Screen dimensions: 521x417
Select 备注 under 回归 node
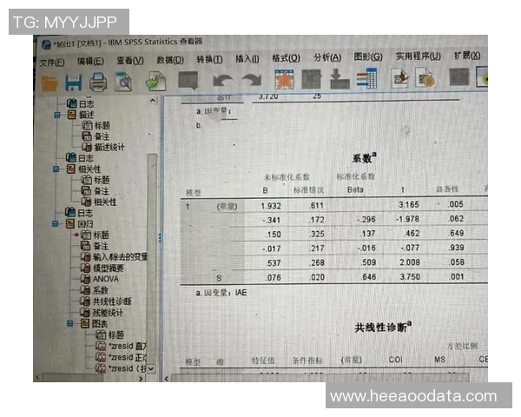coord(101,246)
